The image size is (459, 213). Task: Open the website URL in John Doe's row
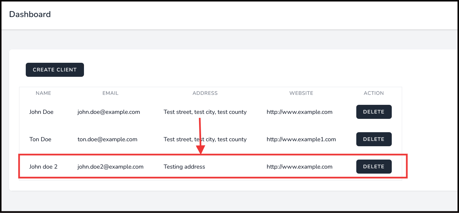tap(299, 112)
